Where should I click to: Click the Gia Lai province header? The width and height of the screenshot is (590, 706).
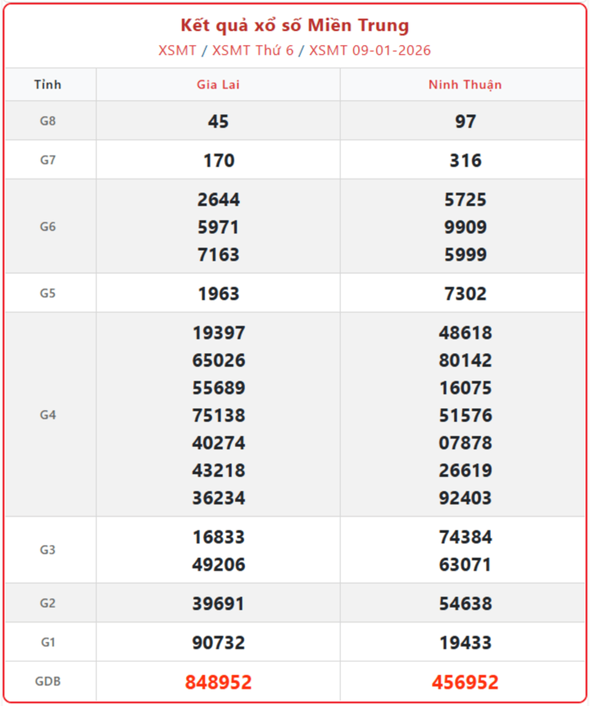tap(218, 84)
